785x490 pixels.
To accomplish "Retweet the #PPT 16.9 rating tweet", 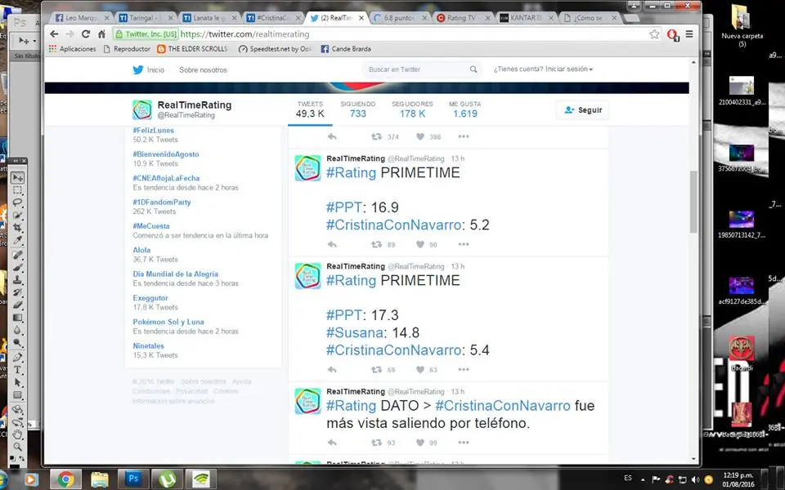I will point(376,244).
